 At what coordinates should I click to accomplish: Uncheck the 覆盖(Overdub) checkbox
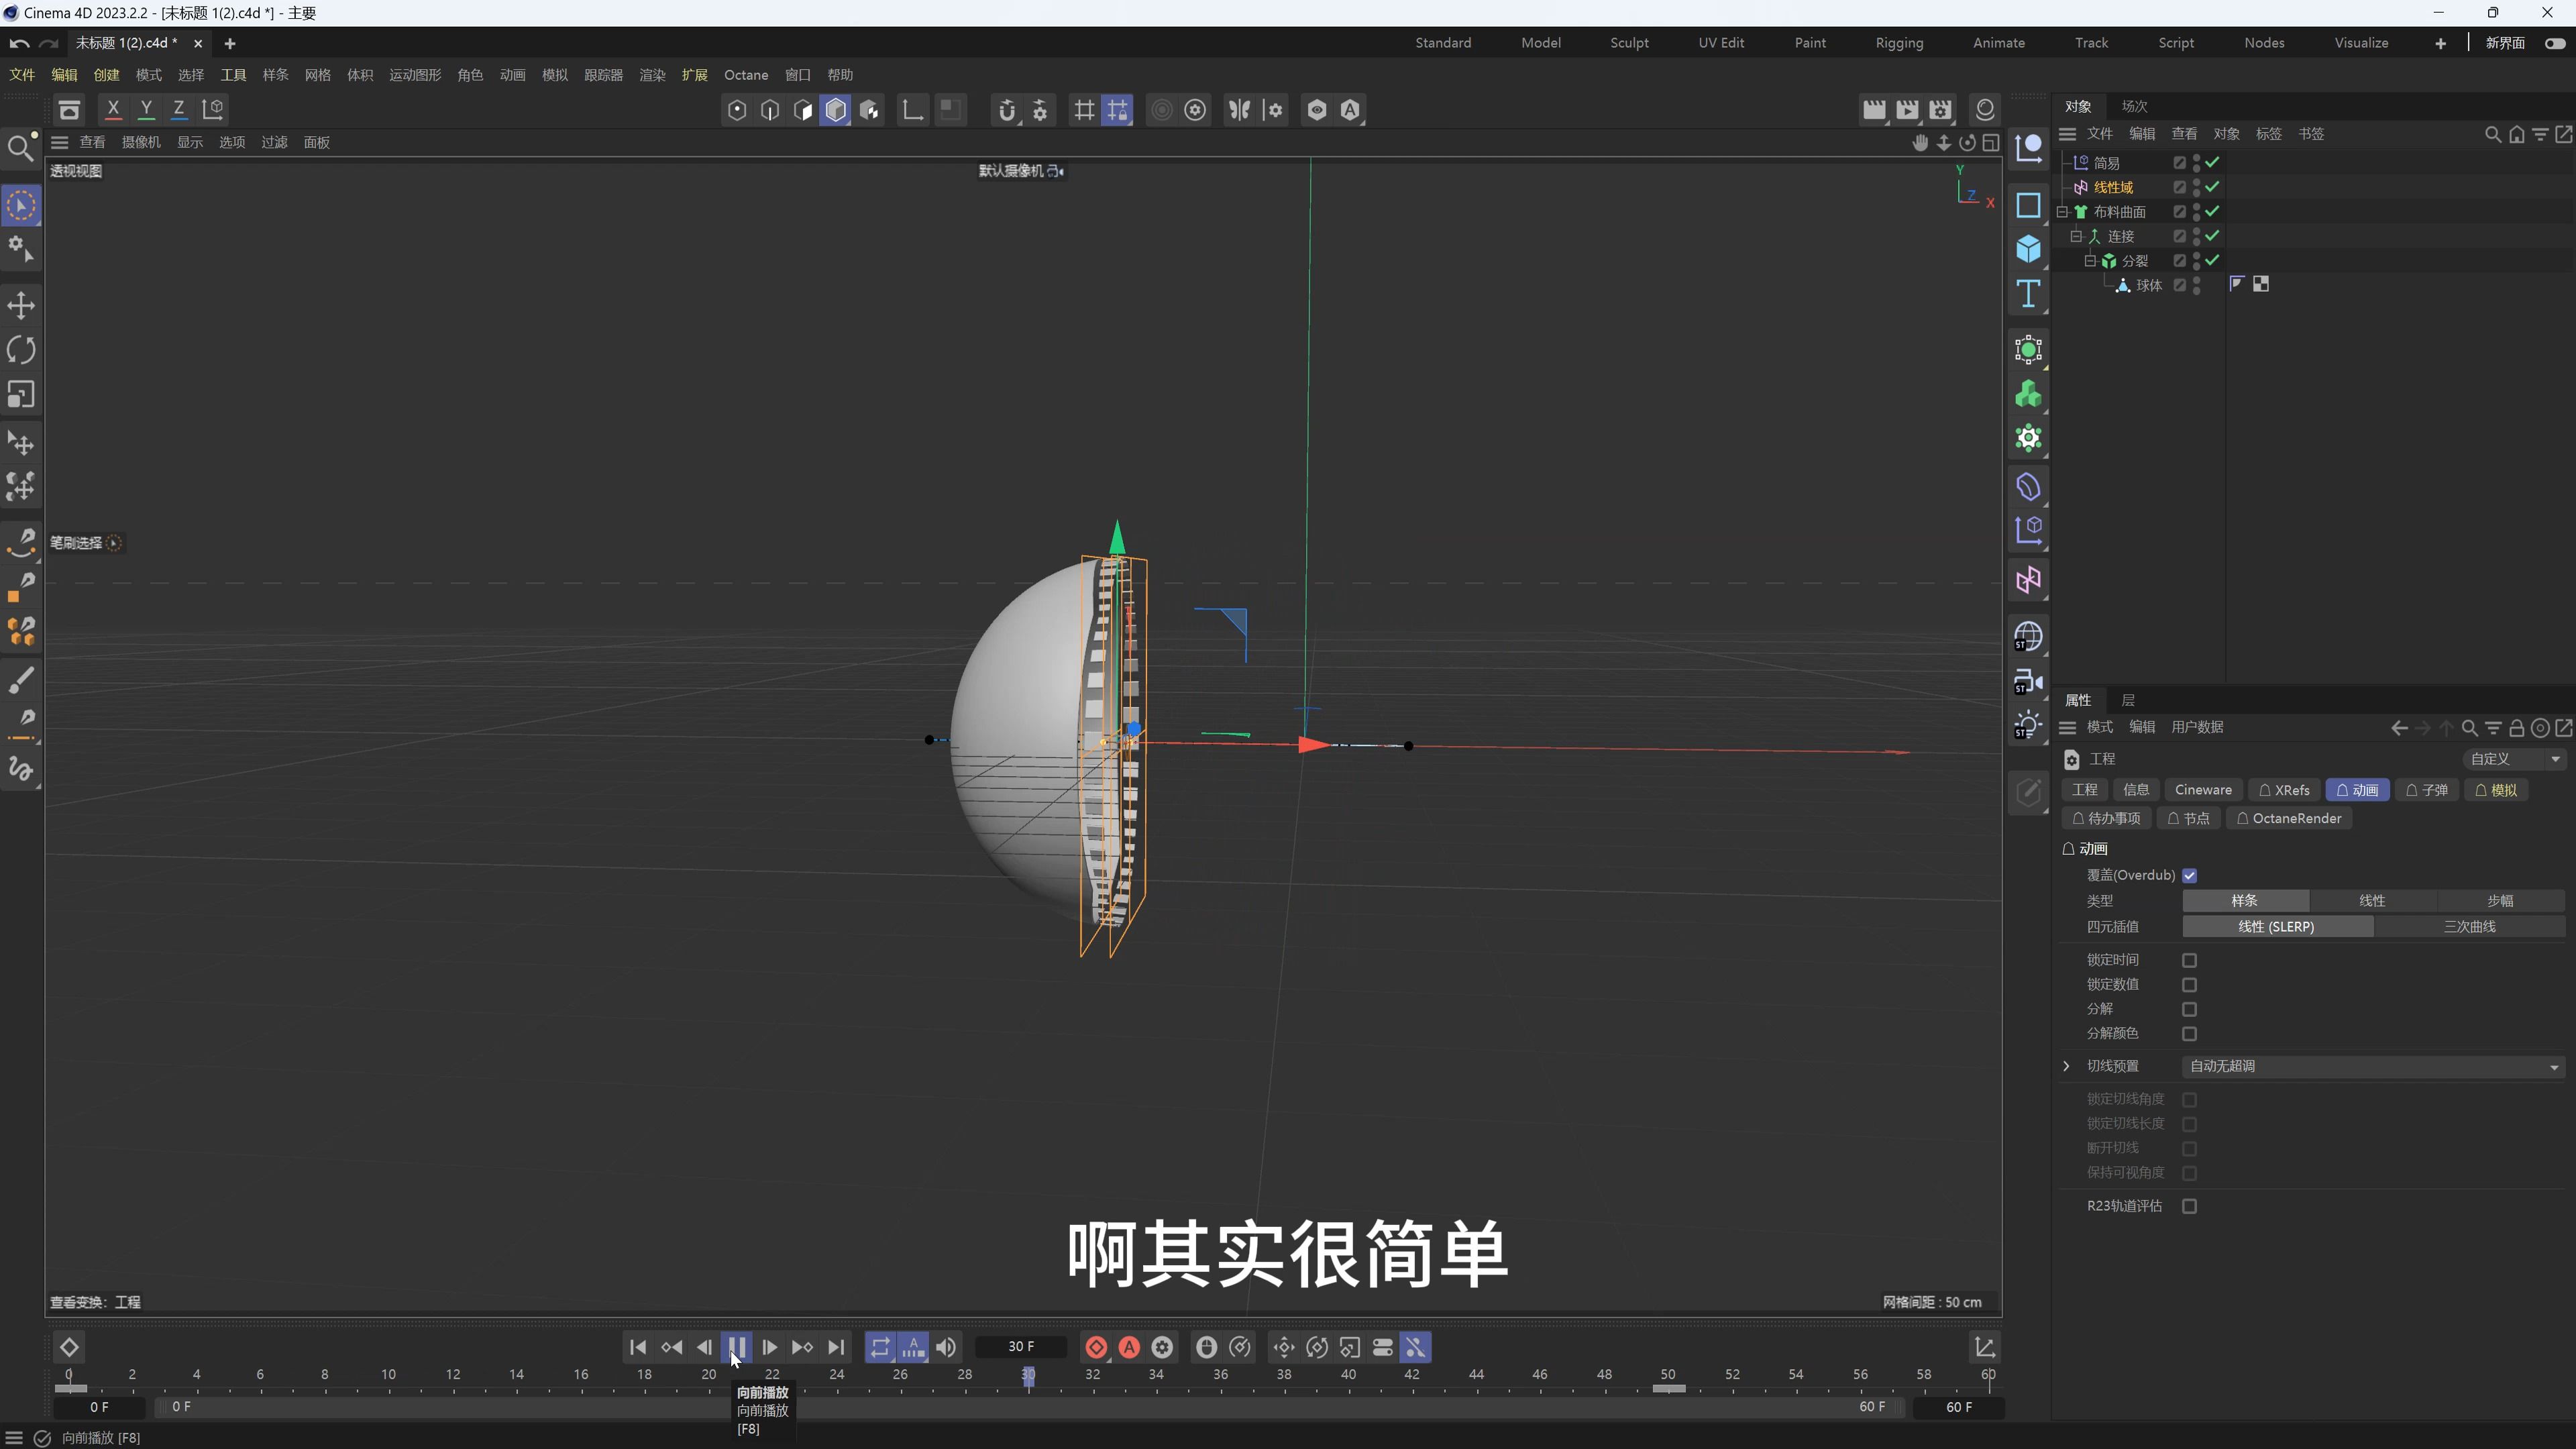(x=2189, y=875)
